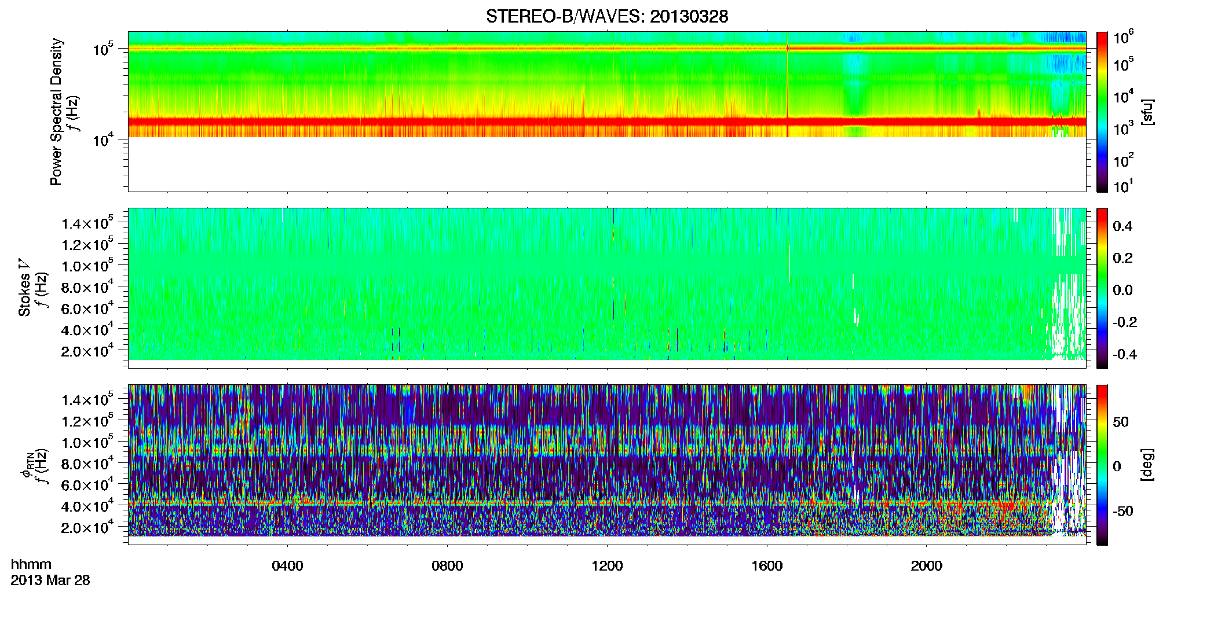The image size is (1214, 625).
Task: Click the 10^6 tick on sfu color bar
Action: coord(1124,38)
